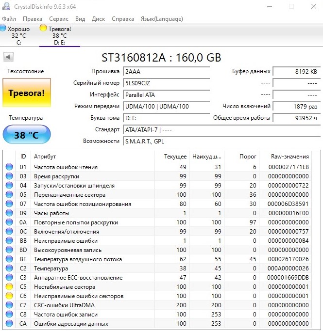Open the Диск menu
Image resolution: width=323 pixels, height=331 pixels.
click(99, 19)
